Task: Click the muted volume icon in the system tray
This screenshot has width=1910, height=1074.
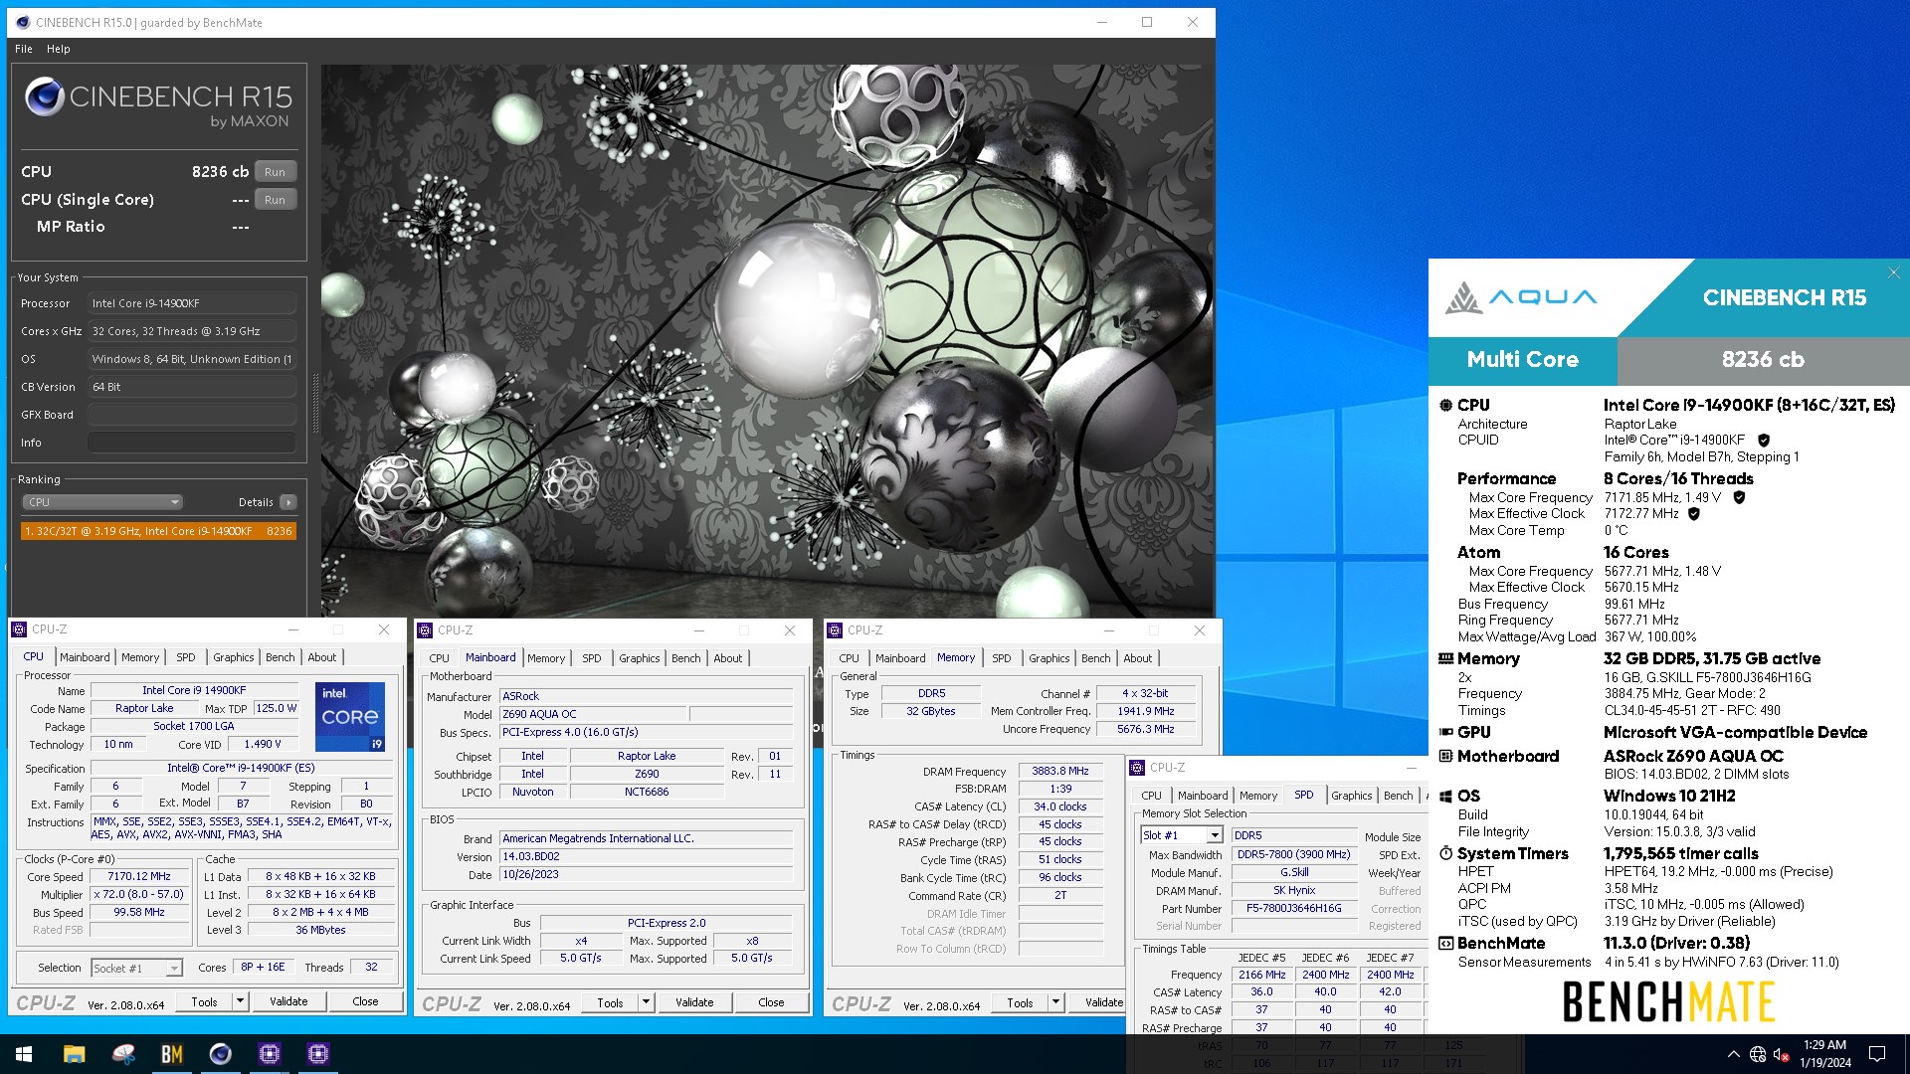Action: pyautogui.click(x=1781, y=1054)
